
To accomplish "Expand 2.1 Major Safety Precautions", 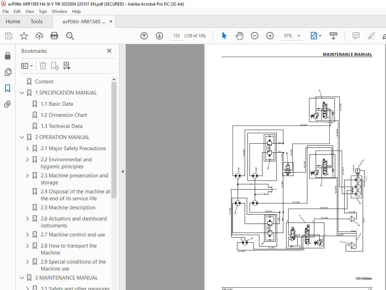I will pyautogui.click(x=27, y=148).
